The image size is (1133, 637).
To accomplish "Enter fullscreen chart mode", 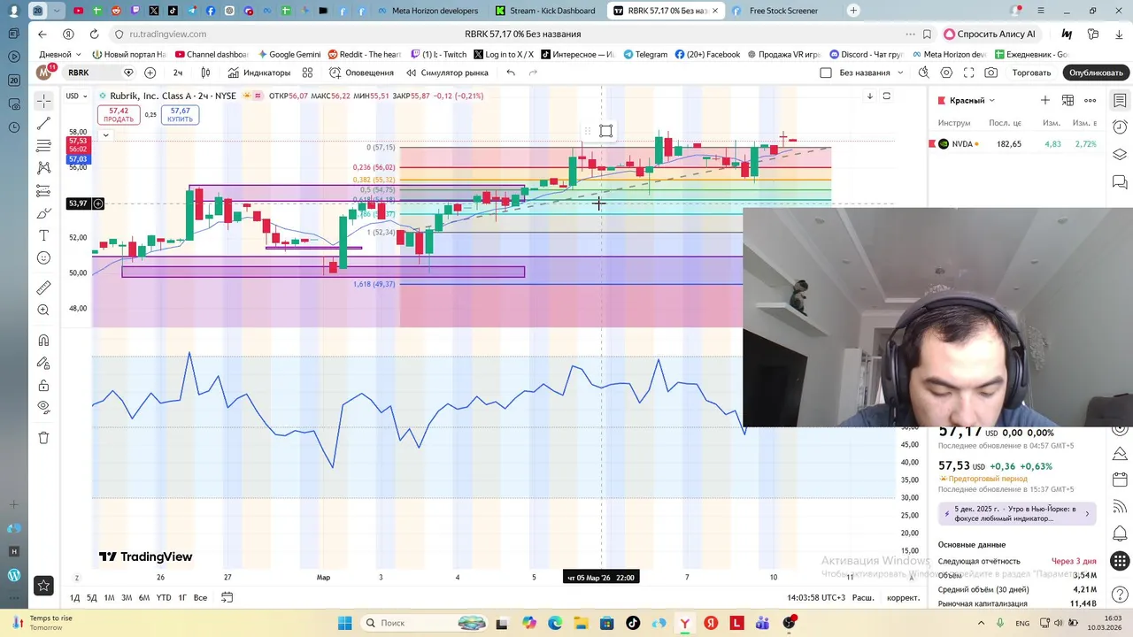I will 968,73.
